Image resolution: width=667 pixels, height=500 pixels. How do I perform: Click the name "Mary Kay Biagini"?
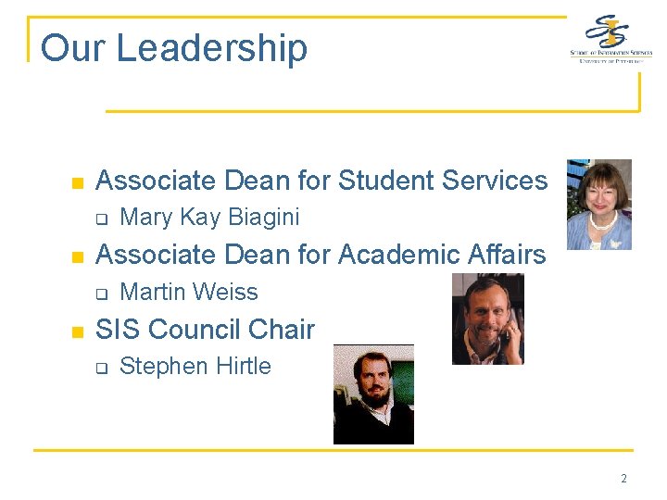210,218
